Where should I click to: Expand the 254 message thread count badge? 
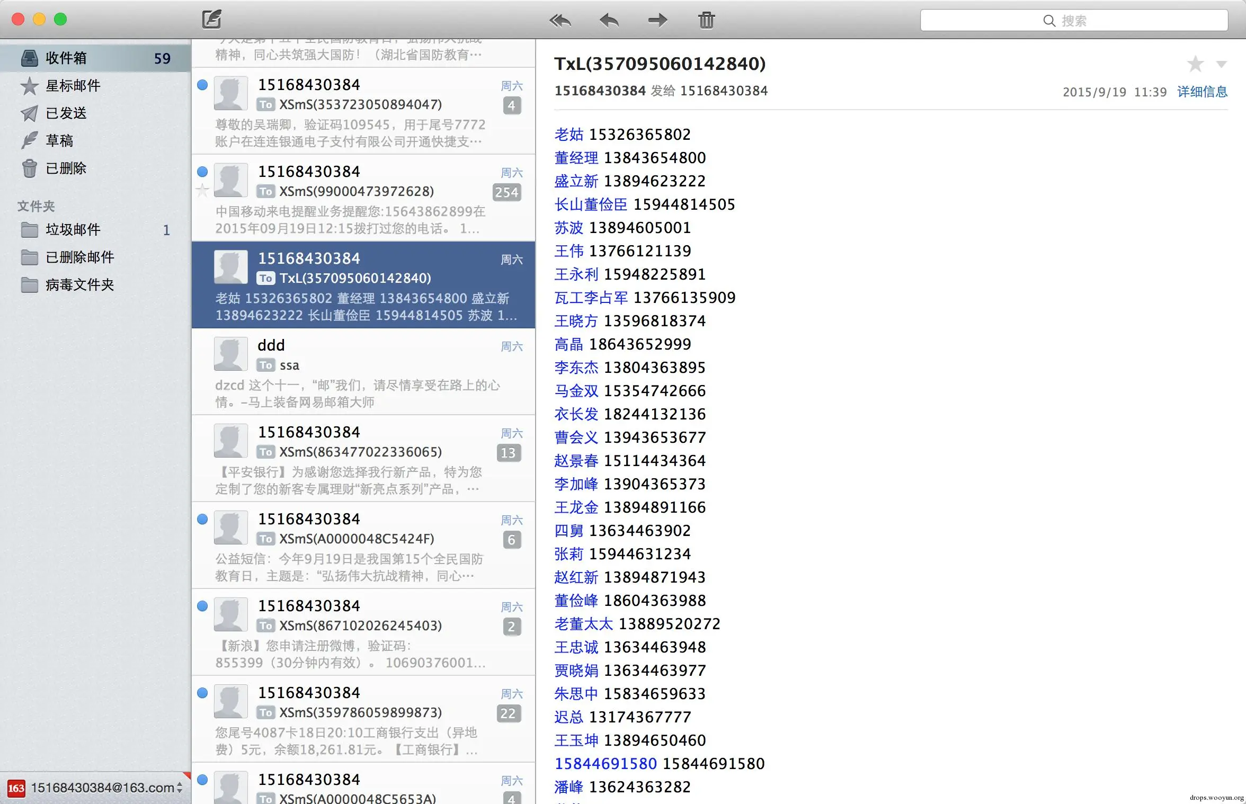(507, 192)
